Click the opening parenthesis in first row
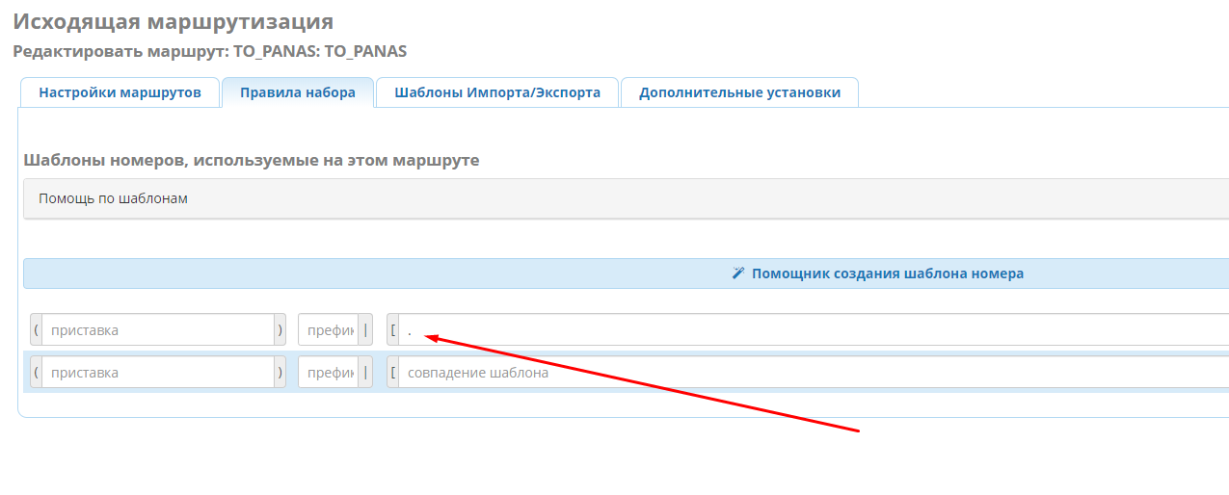The height and width of the screenshot is (495, 1229). (x=36, y=330)
